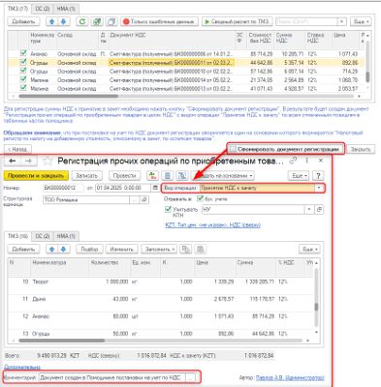This screenshot has height=387, width=381.
Task: Open Еще menu in document table toolbar
Action: point(309,249)
